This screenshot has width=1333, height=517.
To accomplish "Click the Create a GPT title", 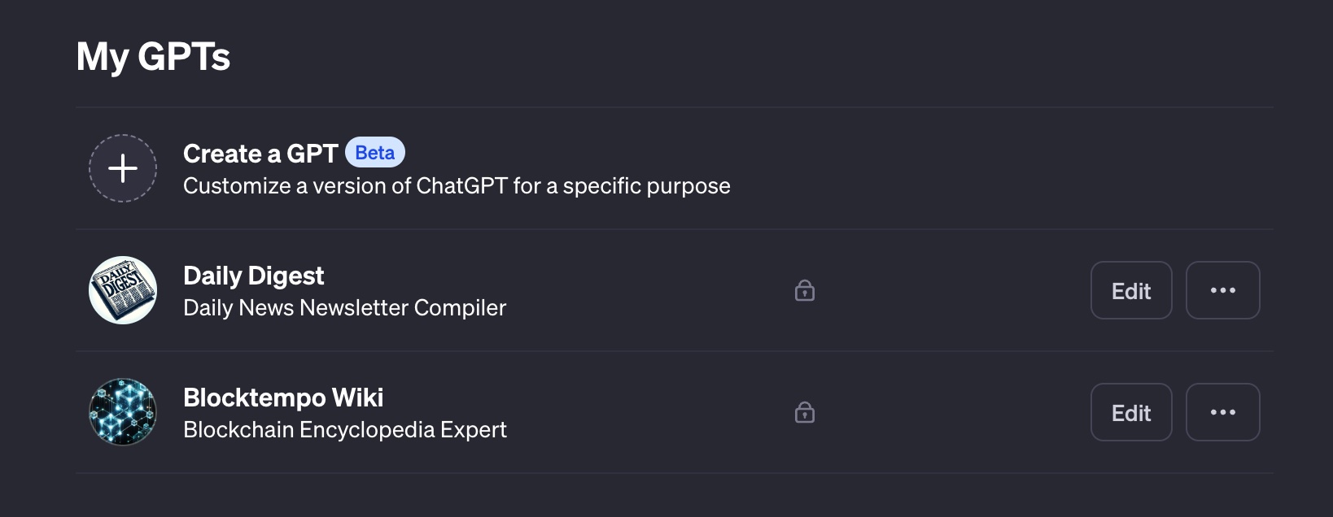I will tap(260, 154).
